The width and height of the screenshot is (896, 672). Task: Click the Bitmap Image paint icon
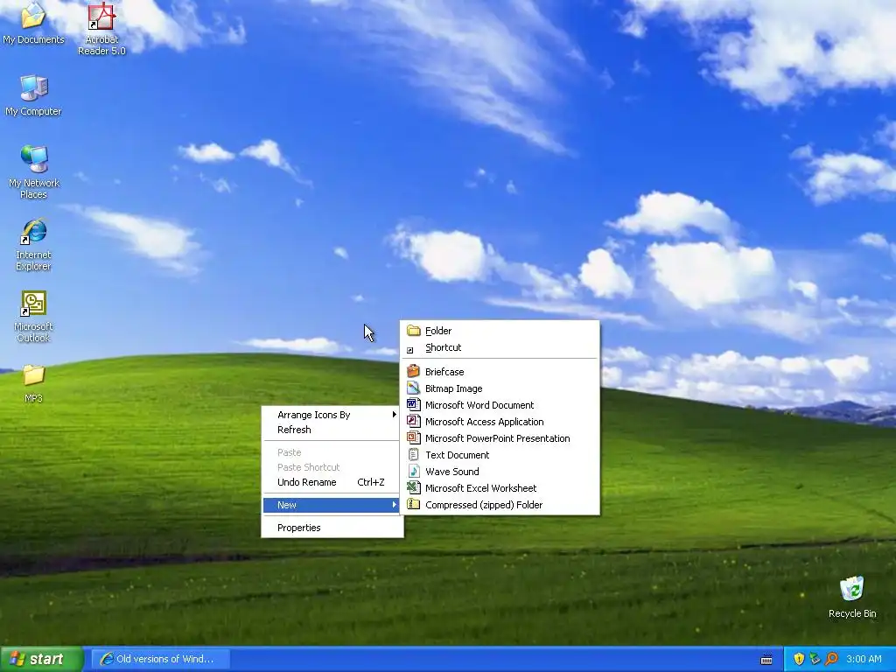pos(413,388)
